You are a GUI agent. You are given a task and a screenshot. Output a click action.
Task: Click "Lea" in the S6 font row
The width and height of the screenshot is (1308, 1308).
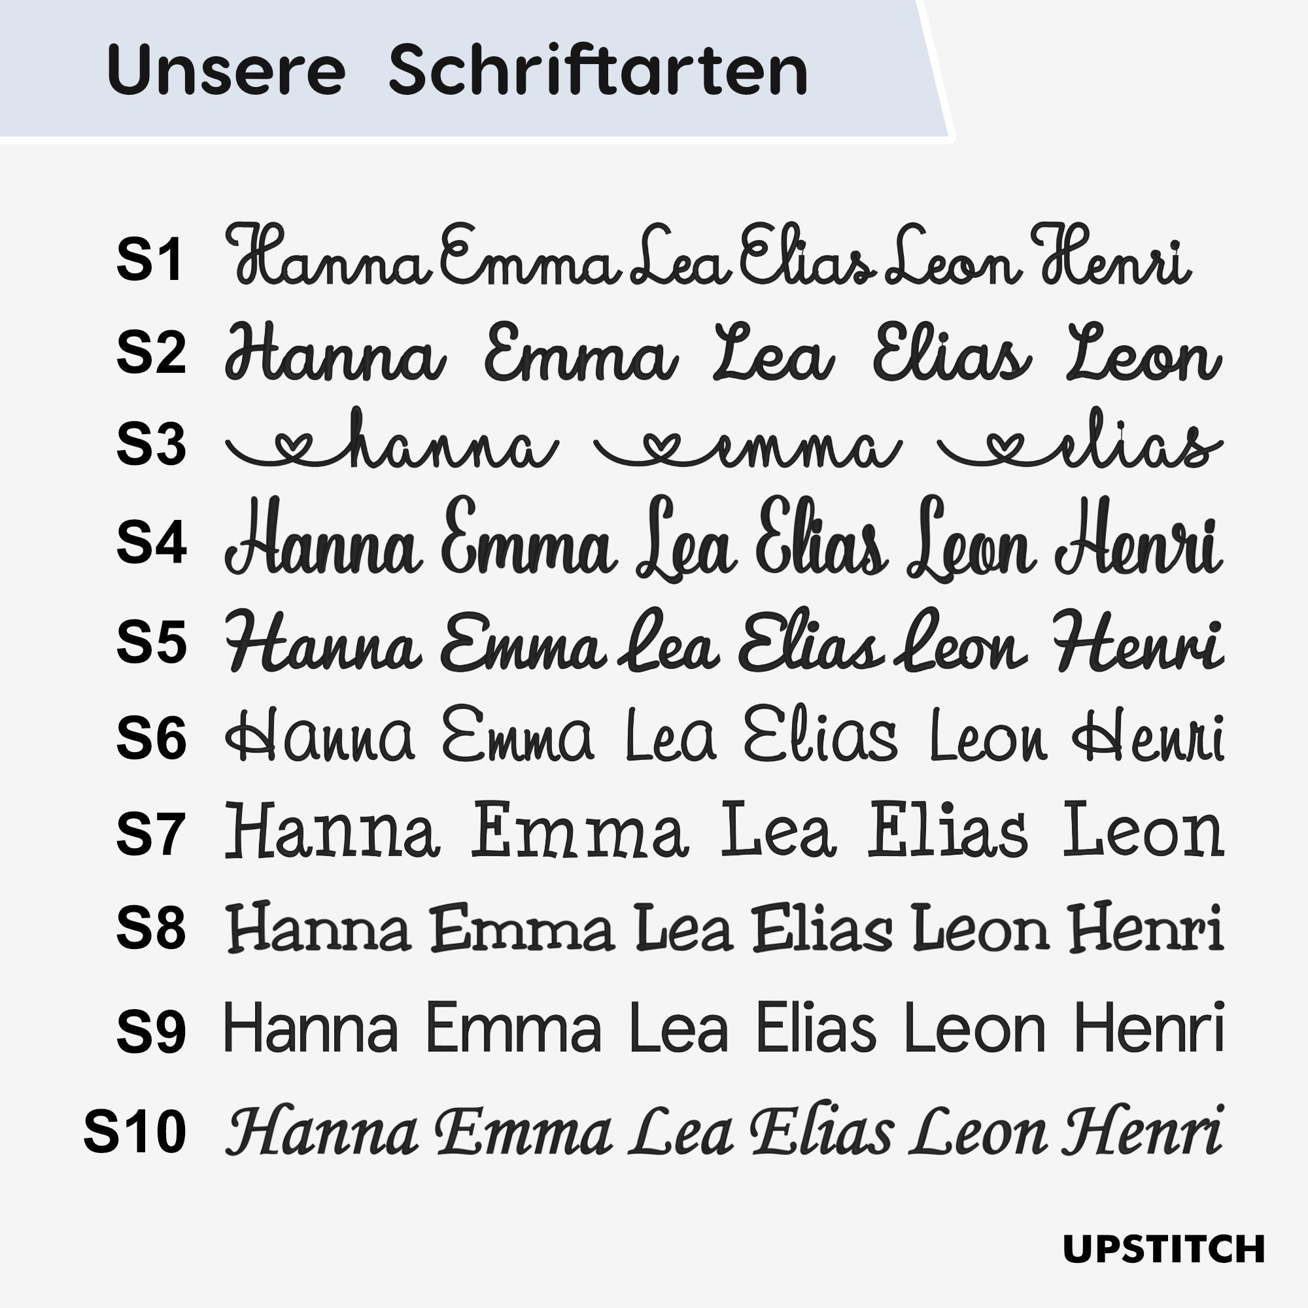click(x=670, y=737)
